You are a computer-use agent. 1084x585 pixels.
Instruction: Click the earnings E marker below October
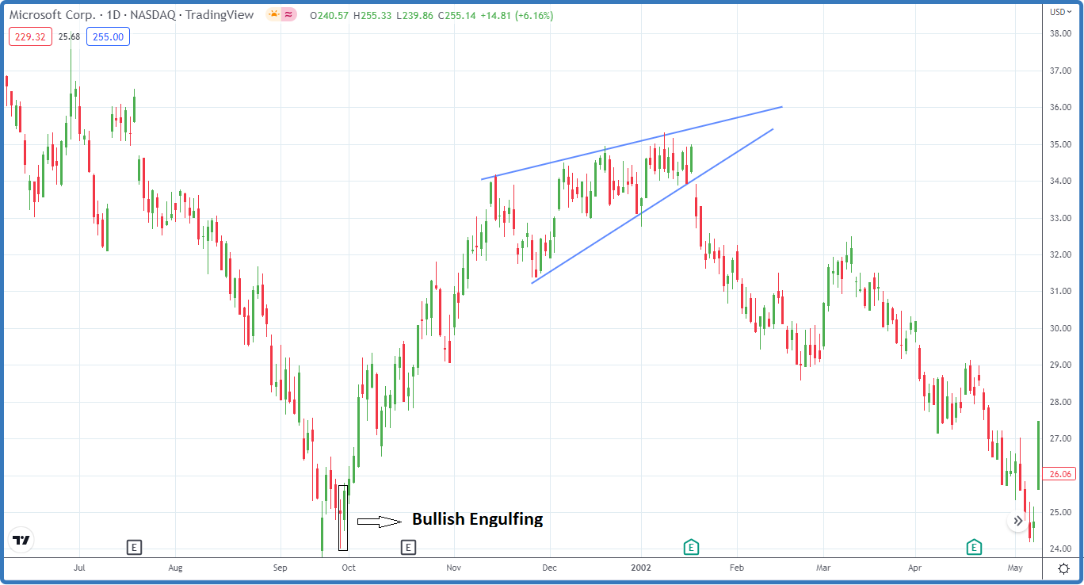pos(409,547)
